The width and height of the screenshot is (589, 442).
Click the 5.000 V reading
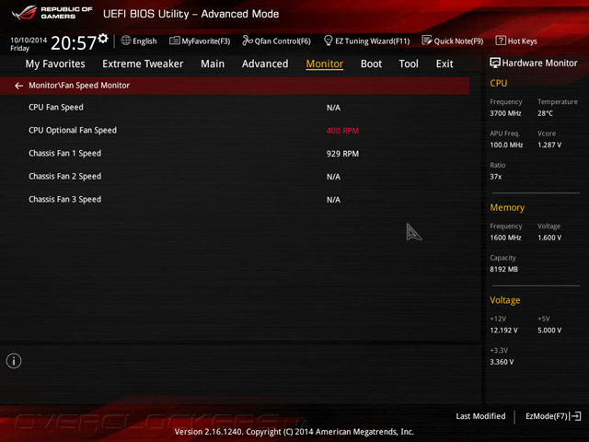tap(549, 330)
